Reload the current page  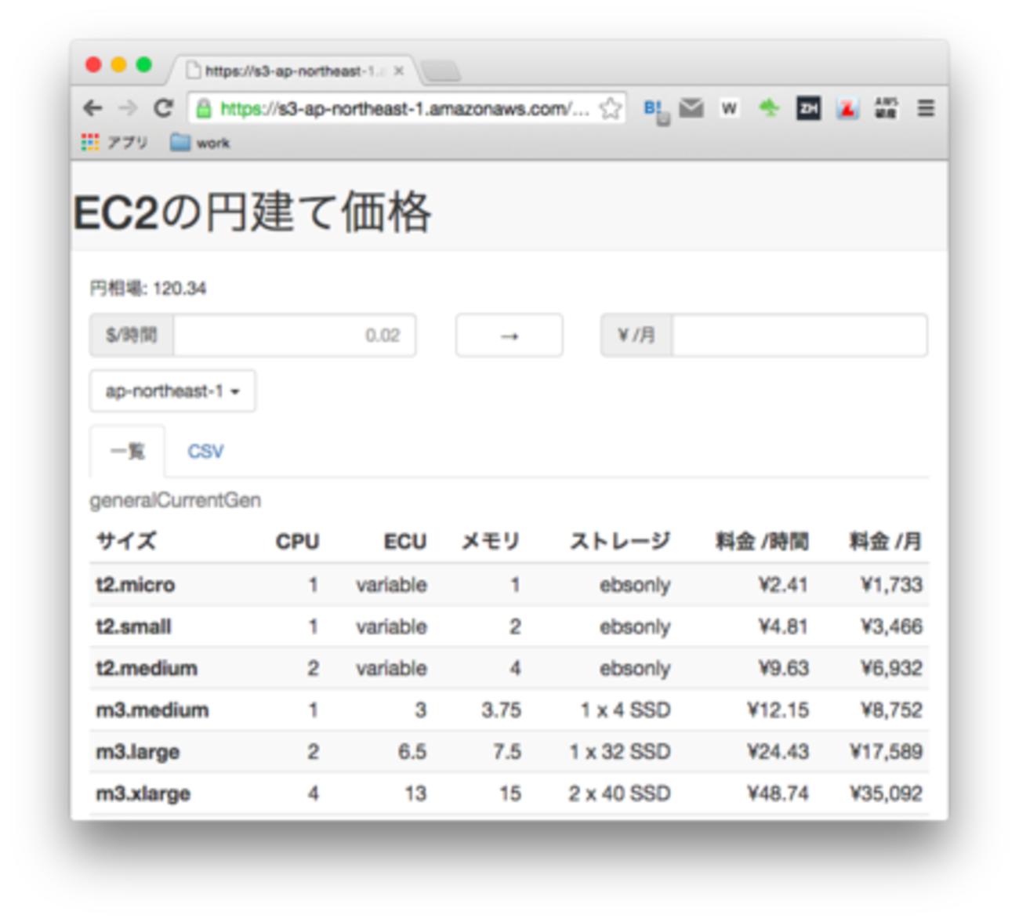point(163,108)
